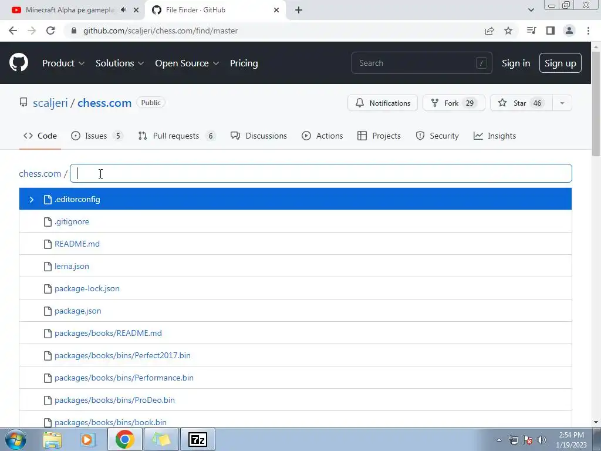
Task: Open the Chrome three-dot menu
Action: pos(588,31)
